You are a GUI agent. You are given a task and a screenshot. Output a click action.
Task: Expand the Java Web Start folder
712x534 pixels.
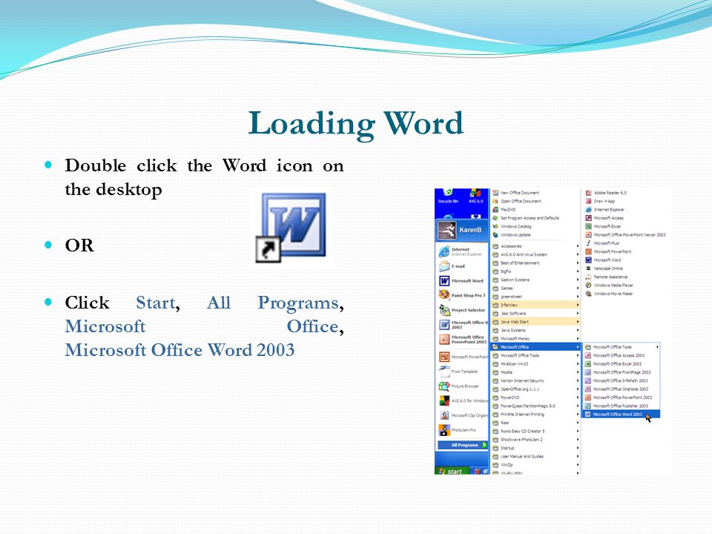[535, 322]
